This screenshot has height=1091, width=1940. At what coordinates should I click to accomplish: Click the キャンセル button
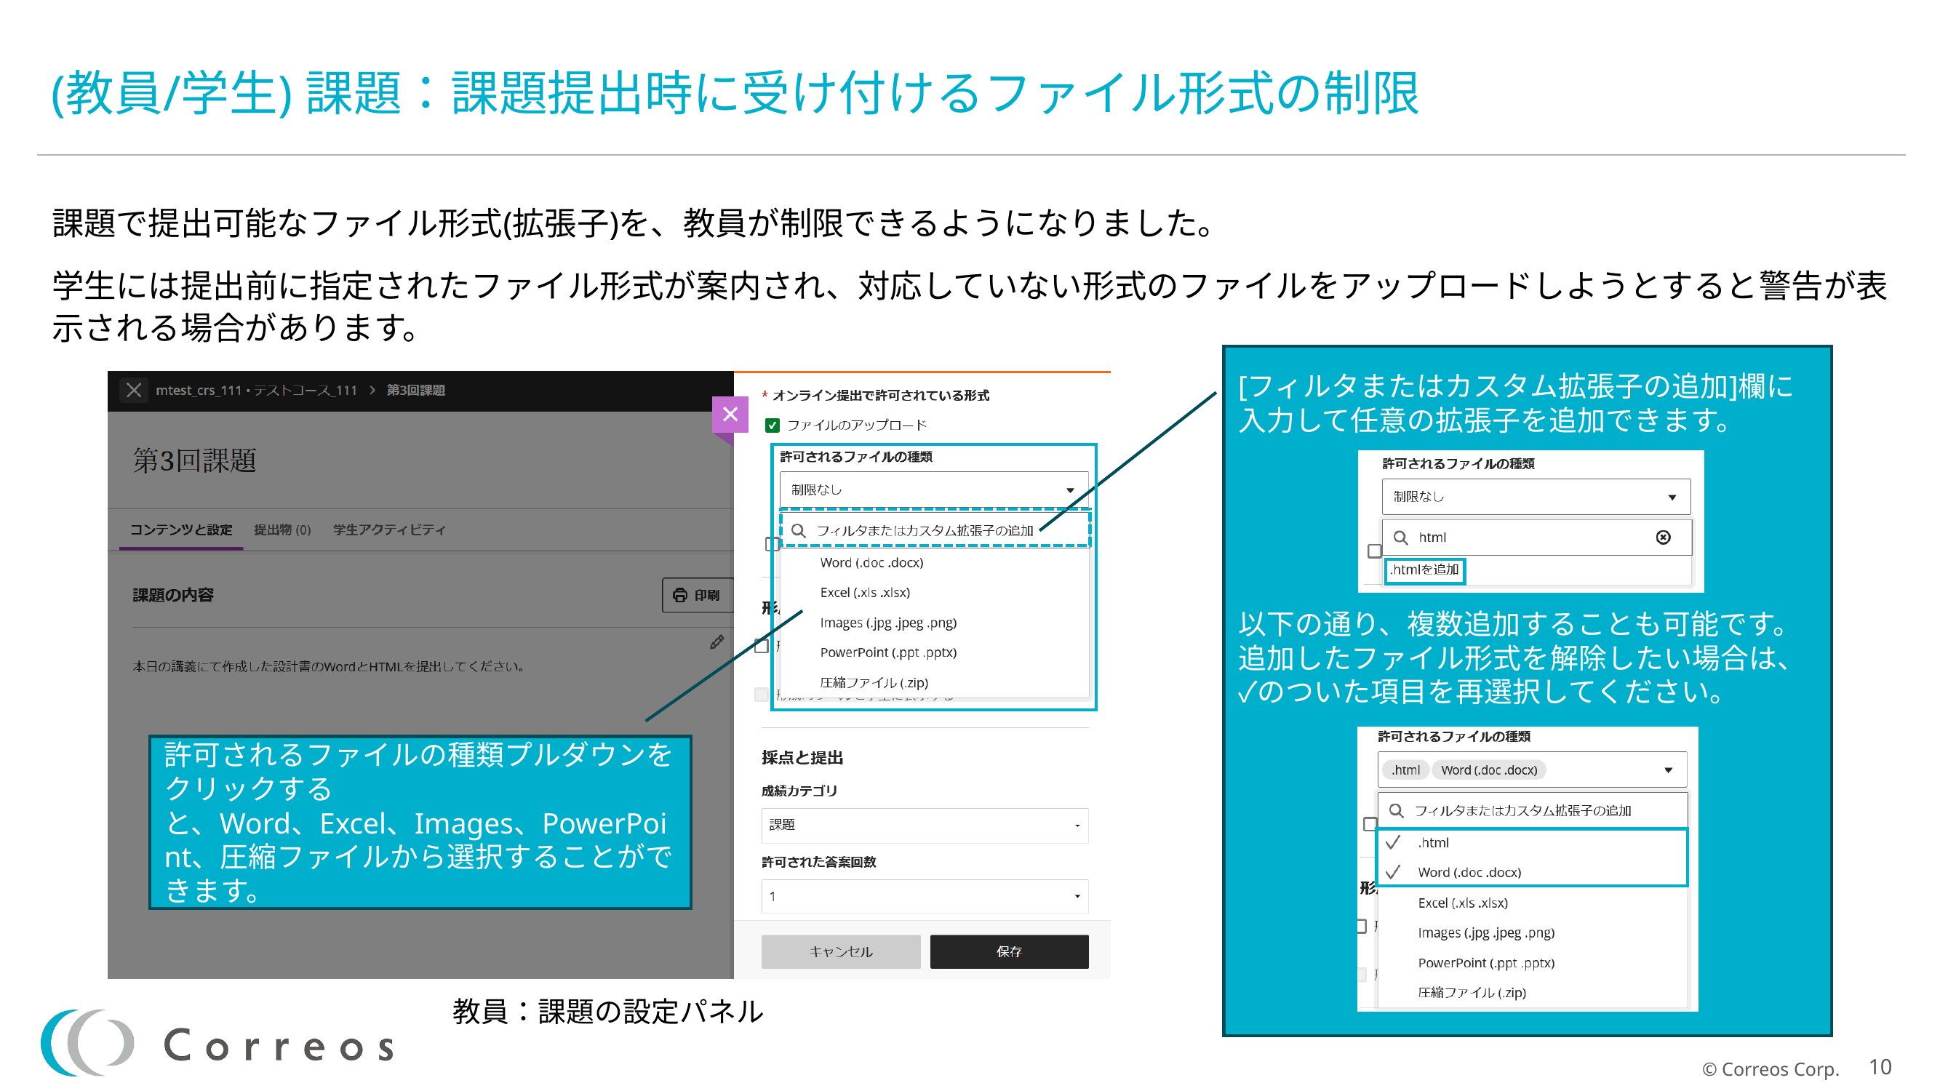pos(840,951)
